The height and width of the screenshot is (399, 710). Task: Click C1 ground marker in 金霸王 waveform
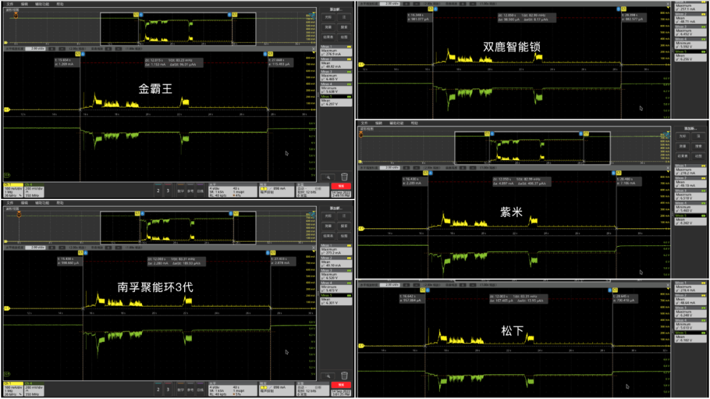pos(7,110)
